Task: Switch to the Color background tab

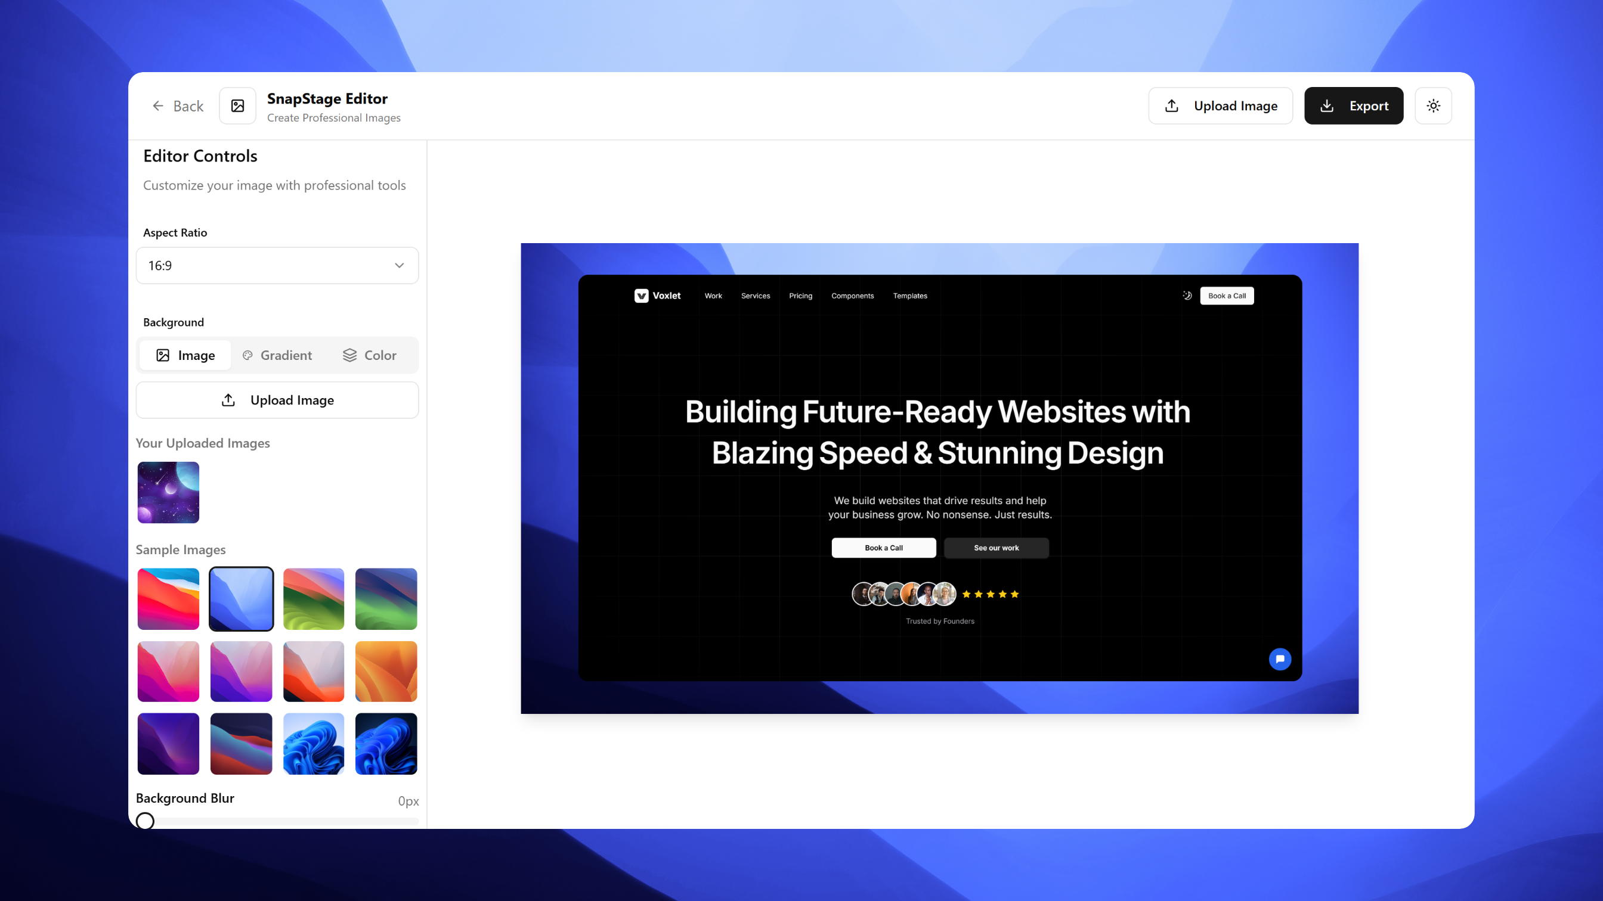Action: (369, 355)
